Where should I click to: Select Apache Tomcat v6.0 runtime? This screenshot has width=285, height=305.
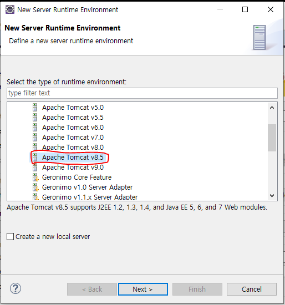(73, 128)
